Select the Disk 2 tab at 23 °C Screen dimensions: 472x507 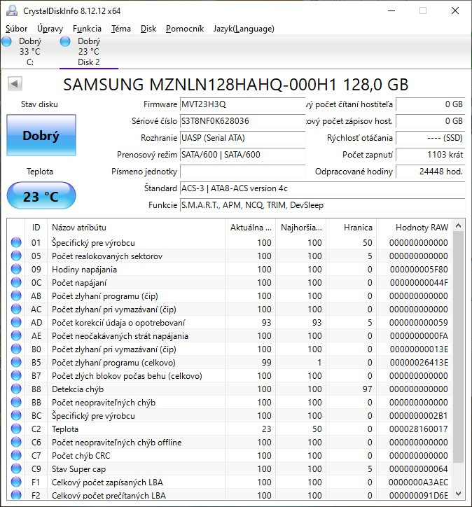click(x=88, y=51)
